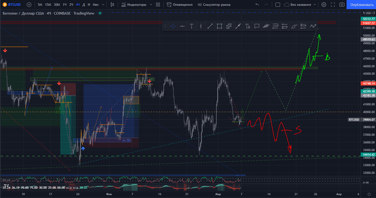
Task: Open the compare or add symbol plus button
Action: click(29, 5)
